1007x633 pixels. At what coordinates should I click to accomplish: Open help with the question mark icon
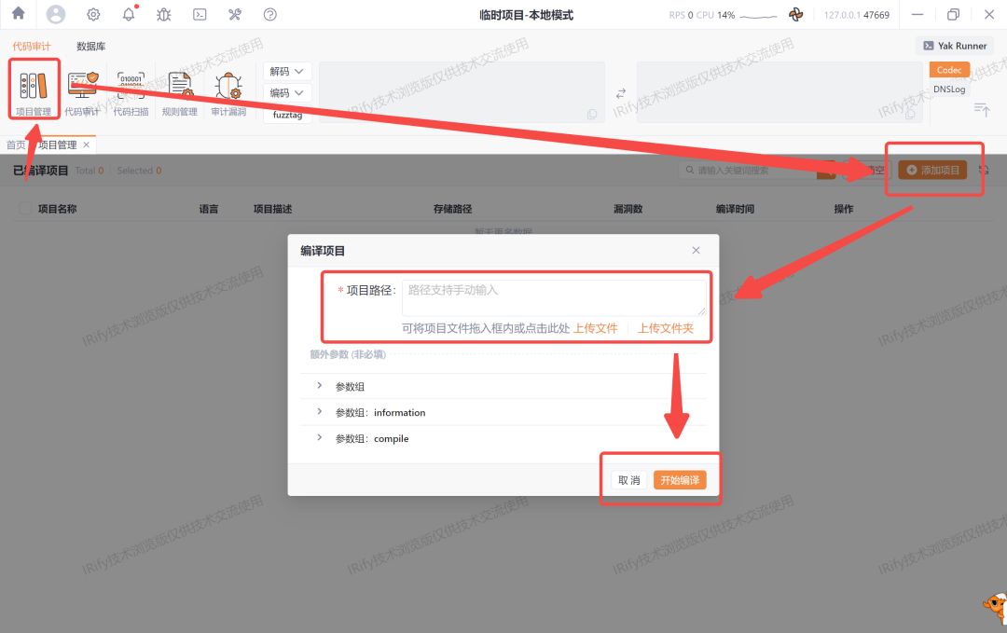tap(269, 14)
